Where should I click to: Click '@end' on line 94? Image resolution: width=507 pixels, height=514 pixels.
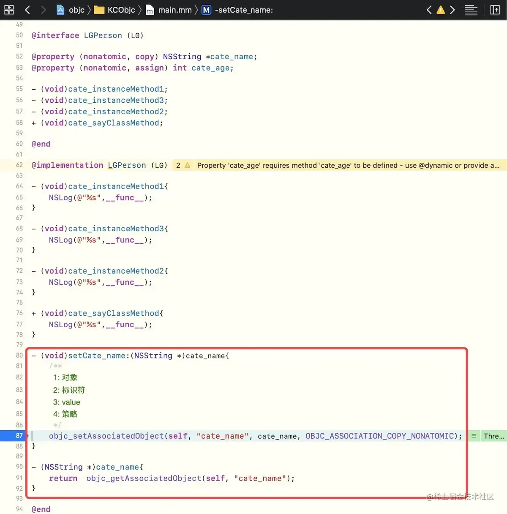(x=41, y=509)
